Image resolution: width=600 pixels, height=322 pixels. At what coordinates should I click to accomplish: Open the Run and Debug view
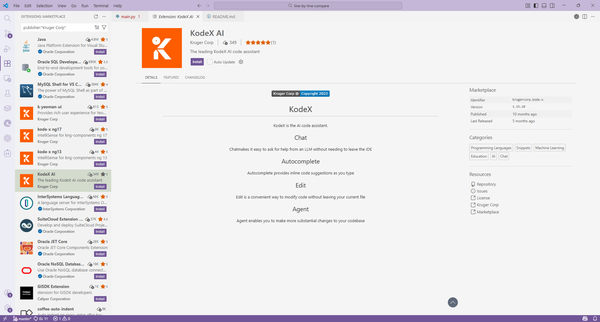click(7, 48)
